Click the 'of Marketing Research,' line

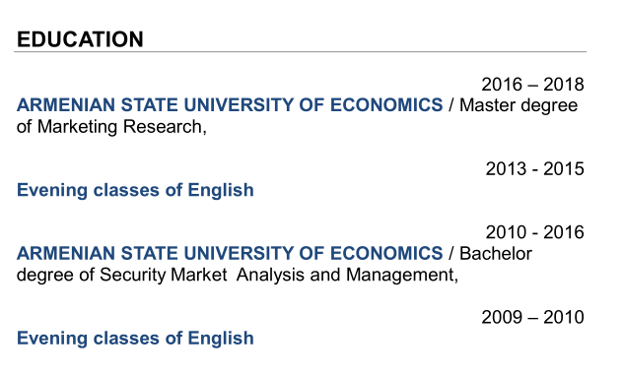tap(111, 127)
